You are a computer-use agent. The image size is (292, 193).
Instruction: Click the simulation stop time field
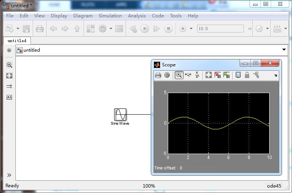220,29
